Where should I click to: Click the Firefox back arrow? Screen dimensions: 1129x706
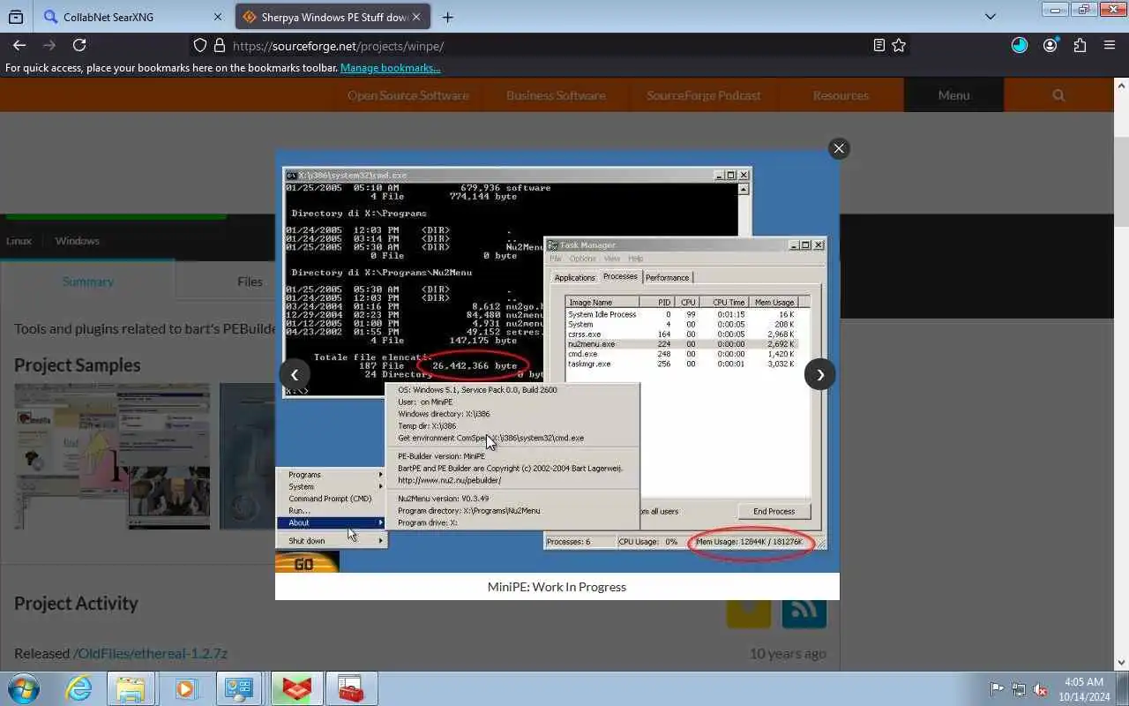point(19,45)
